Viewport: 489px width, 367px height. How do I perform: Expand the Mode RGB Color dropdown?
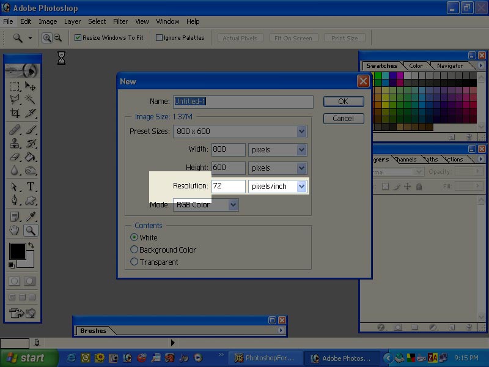click(x=233, y=205)
